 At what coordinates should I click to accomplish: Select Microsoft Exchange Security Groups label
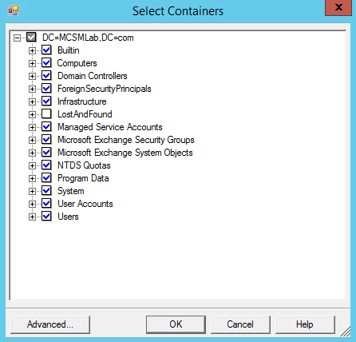click(126, 140)
